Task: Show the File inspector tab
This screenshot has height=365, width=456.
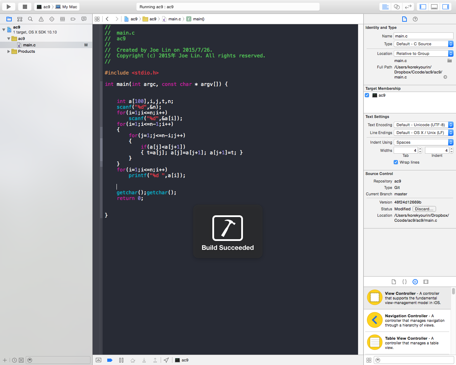Action: point(404,19)
